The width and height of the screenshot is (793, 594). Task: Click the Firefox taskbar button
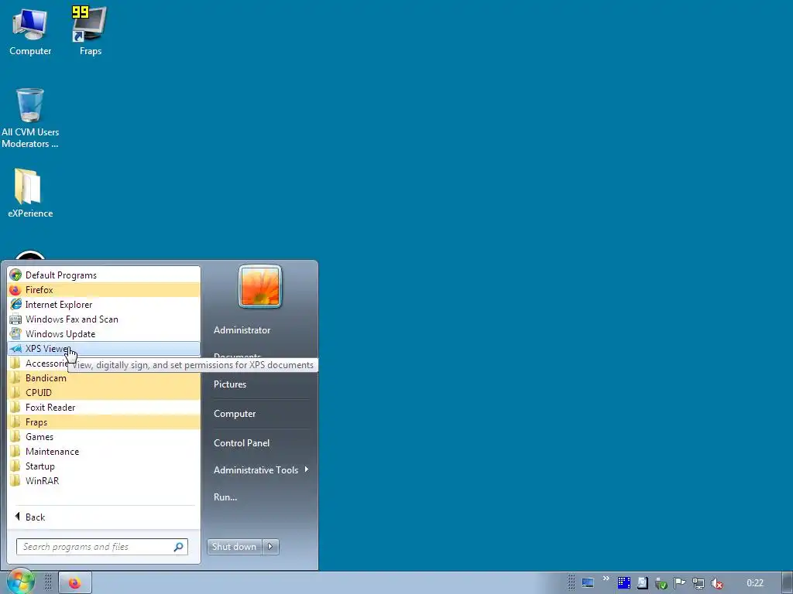[x=75, y=583]
